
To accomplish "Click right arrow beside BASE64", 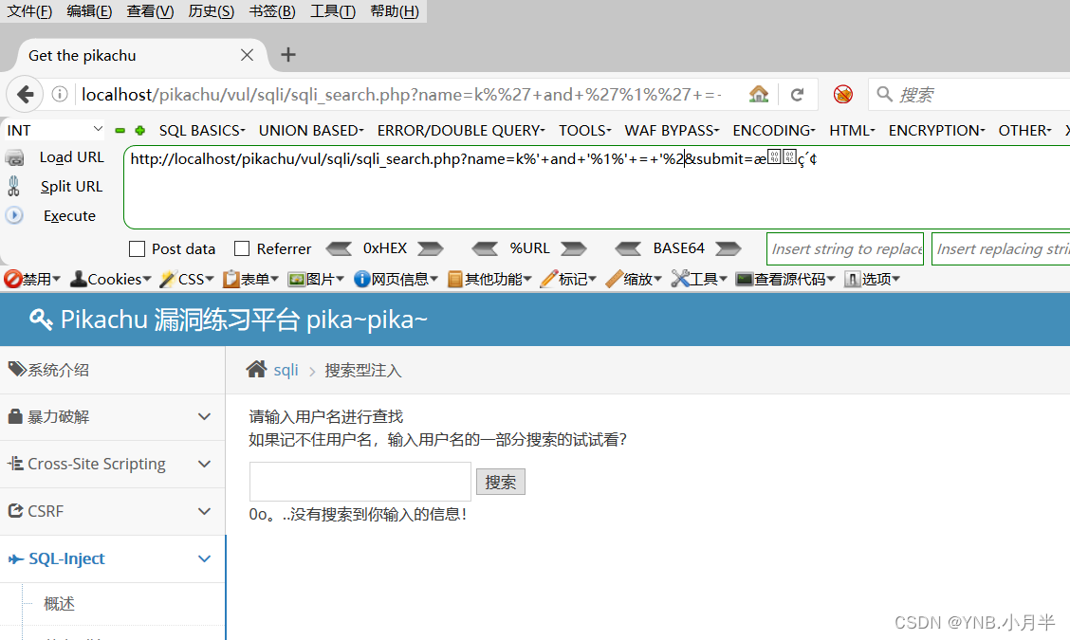I will pyautogui.click(x=729, y=248).
